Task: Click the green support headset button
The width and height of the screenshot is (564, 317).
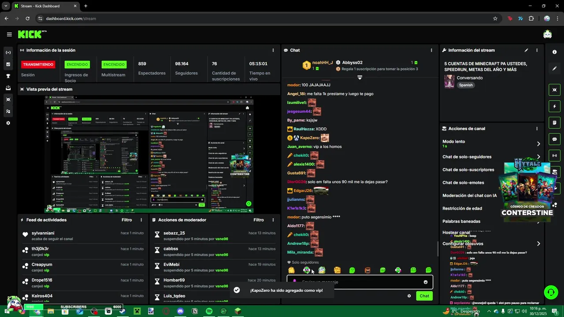Action: tap(550, 292)
